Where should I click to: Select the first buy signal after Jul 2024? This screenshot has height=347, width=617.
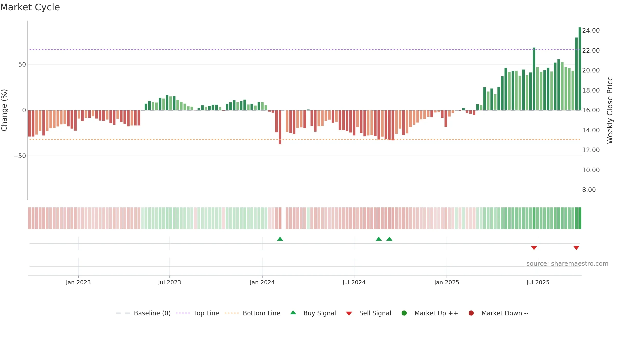click(379, 239)
